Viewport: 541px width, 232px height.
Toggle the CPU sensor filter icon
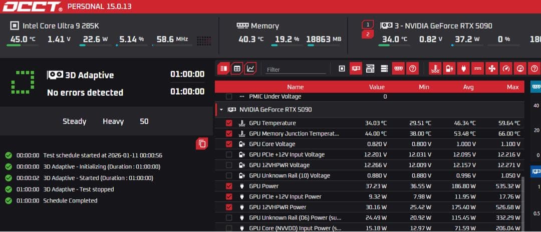click(x=342, y=69)
